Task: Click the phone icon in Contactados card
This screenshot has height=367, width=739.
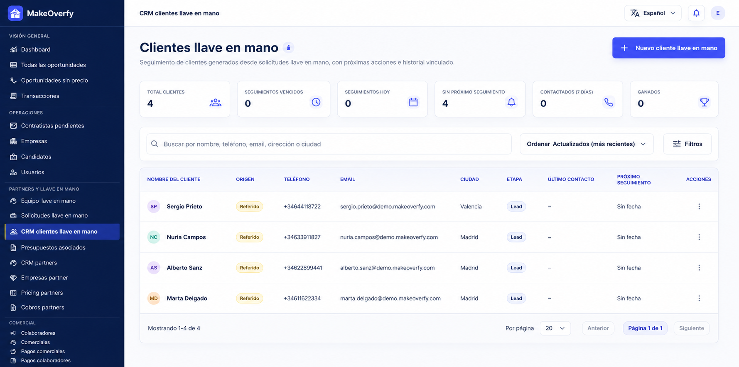Action: pyautogui.click(x=609, y=102)
